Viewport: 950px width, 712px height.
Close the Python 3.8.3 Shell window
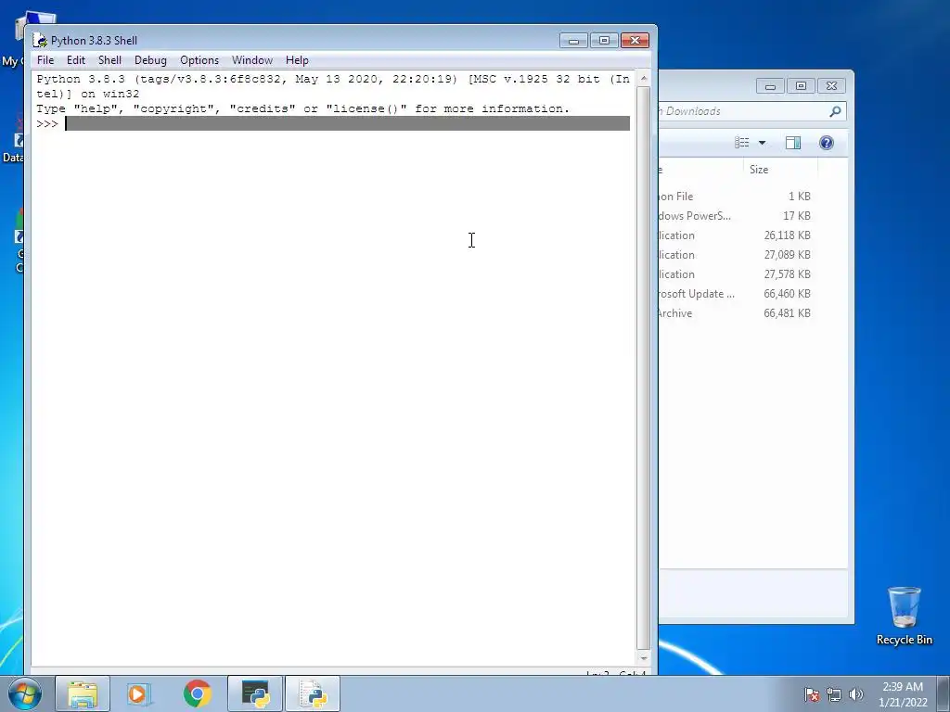pos(635,41)
